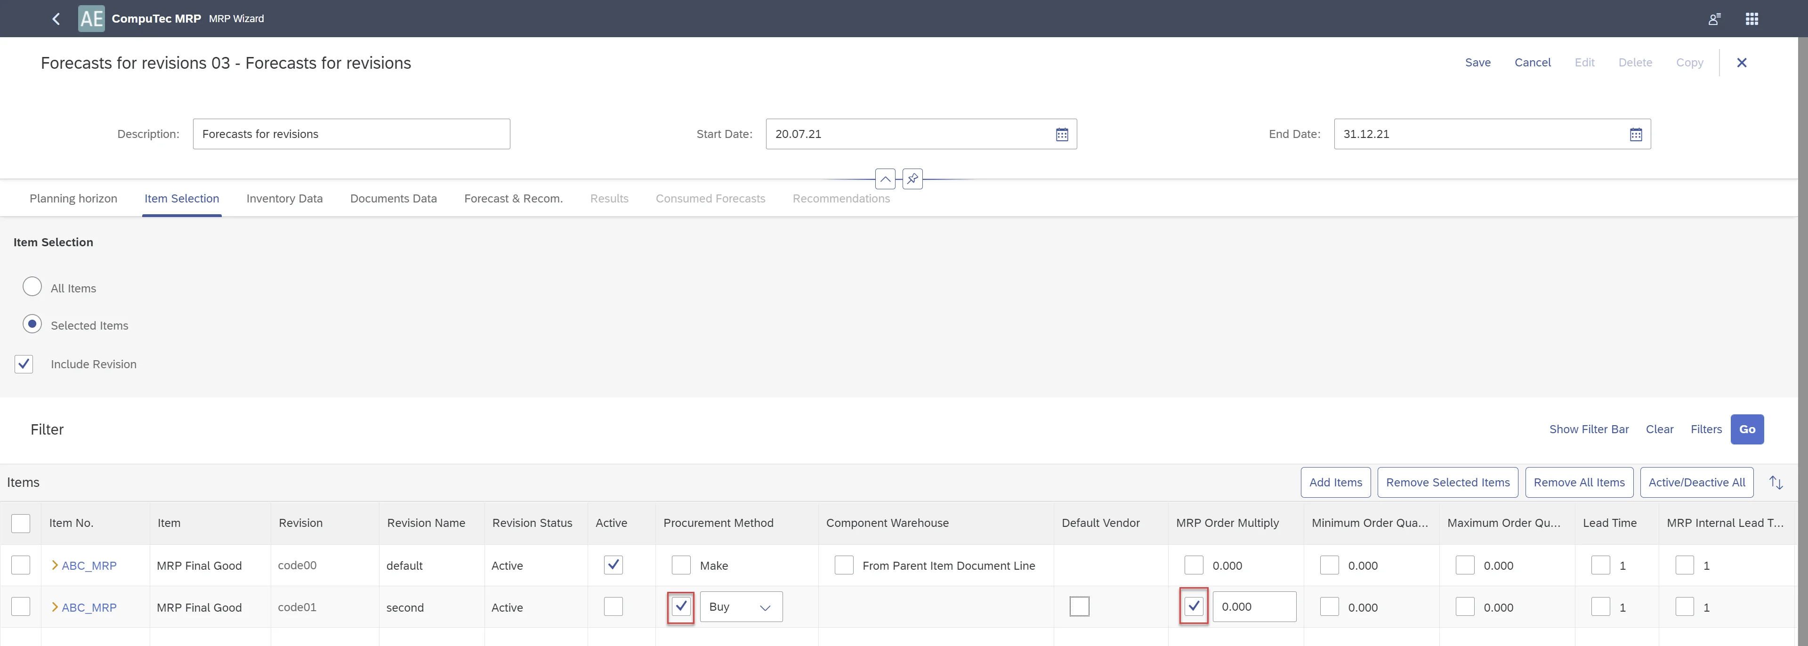Open the user profile icon

1715,19
